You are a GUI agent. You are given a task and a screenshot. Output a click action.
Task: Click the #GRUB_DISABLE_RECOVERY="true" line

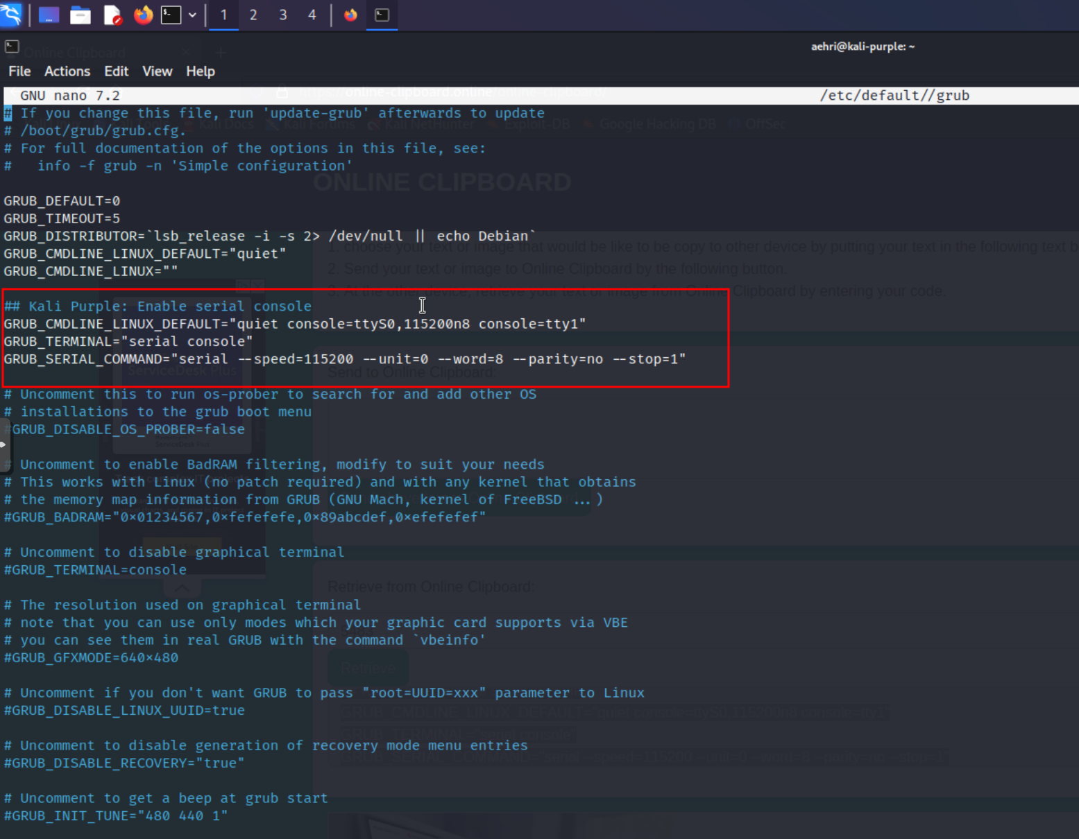[x=124, y=763]
